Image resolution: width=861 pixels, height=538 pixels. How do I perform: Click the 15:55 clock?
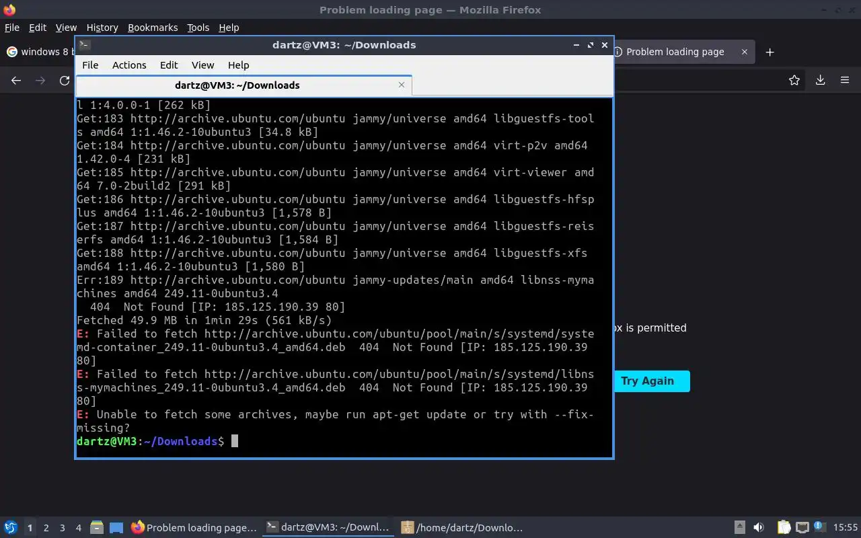846,528
